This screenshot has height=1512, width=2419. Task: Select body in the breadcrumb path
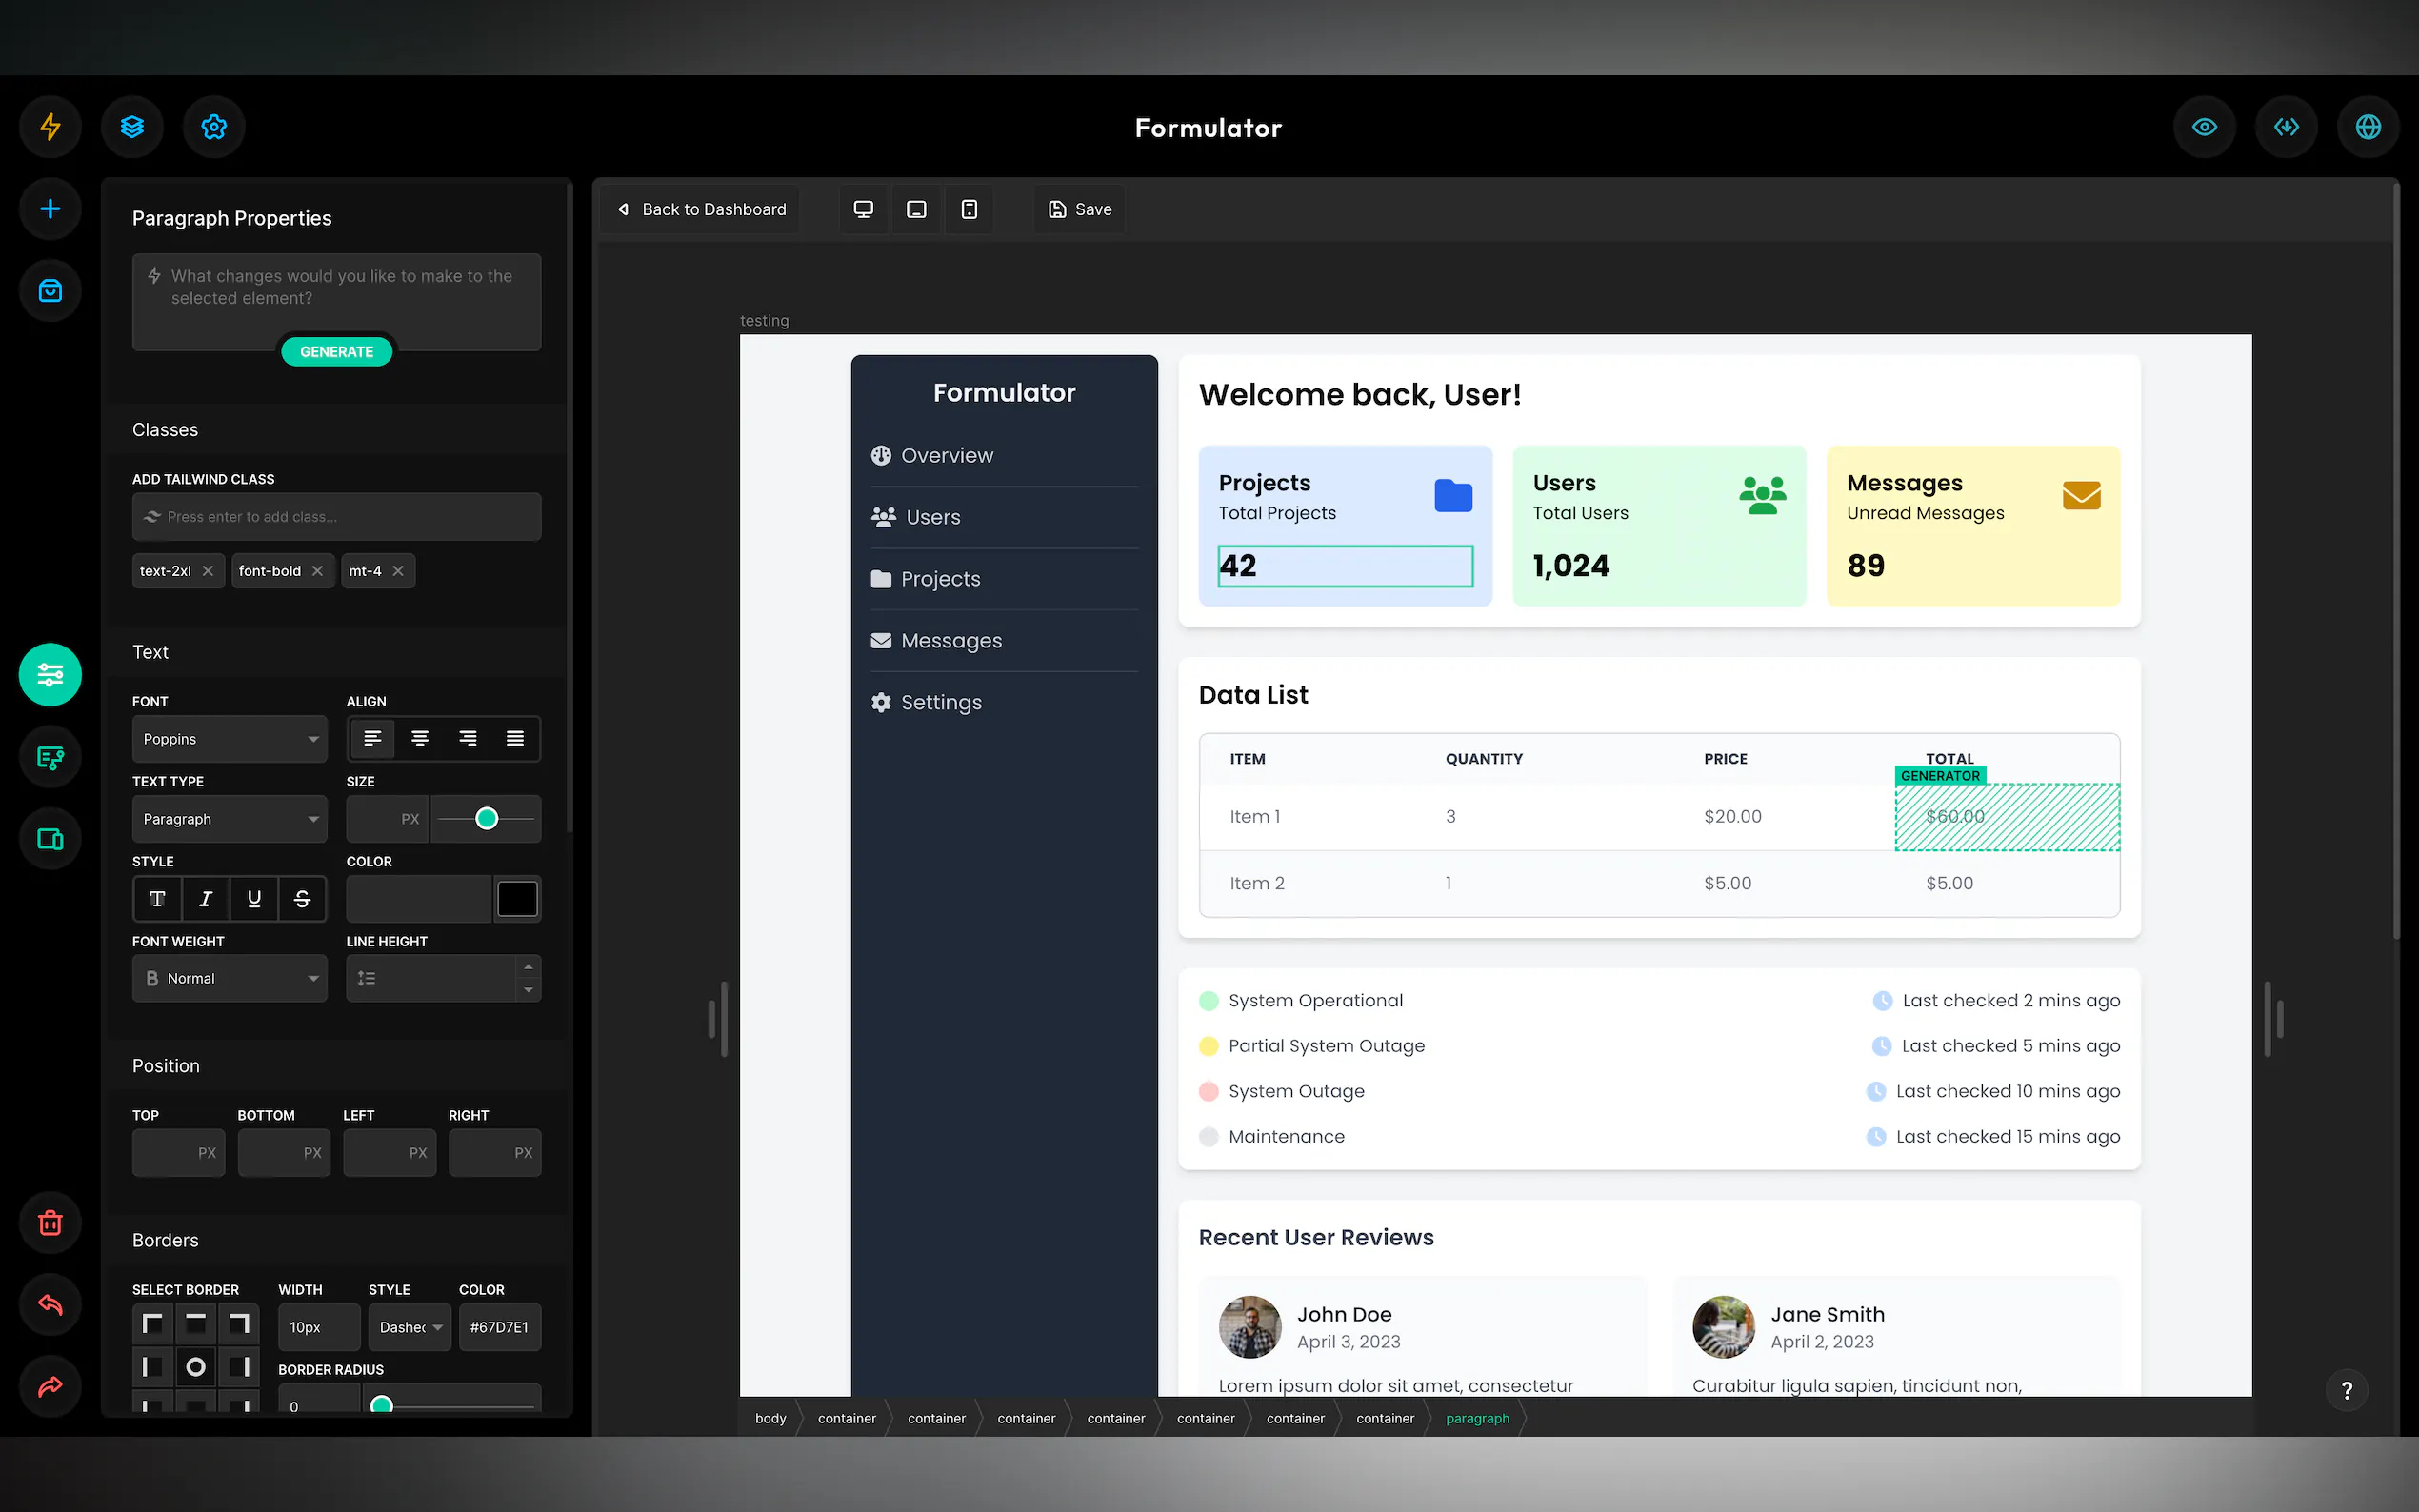click(x=770, y=1418)
